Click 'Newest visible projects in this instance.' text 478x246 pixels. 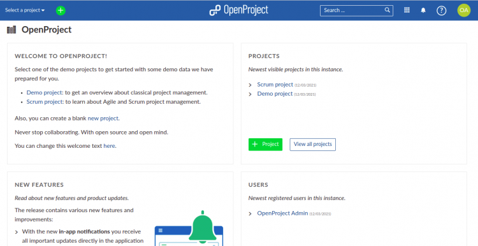click(295, 69)
